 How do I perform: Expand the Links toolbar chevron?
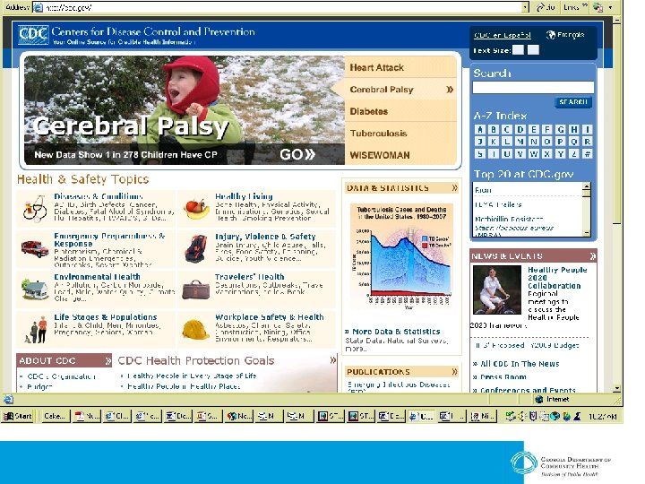585,5
